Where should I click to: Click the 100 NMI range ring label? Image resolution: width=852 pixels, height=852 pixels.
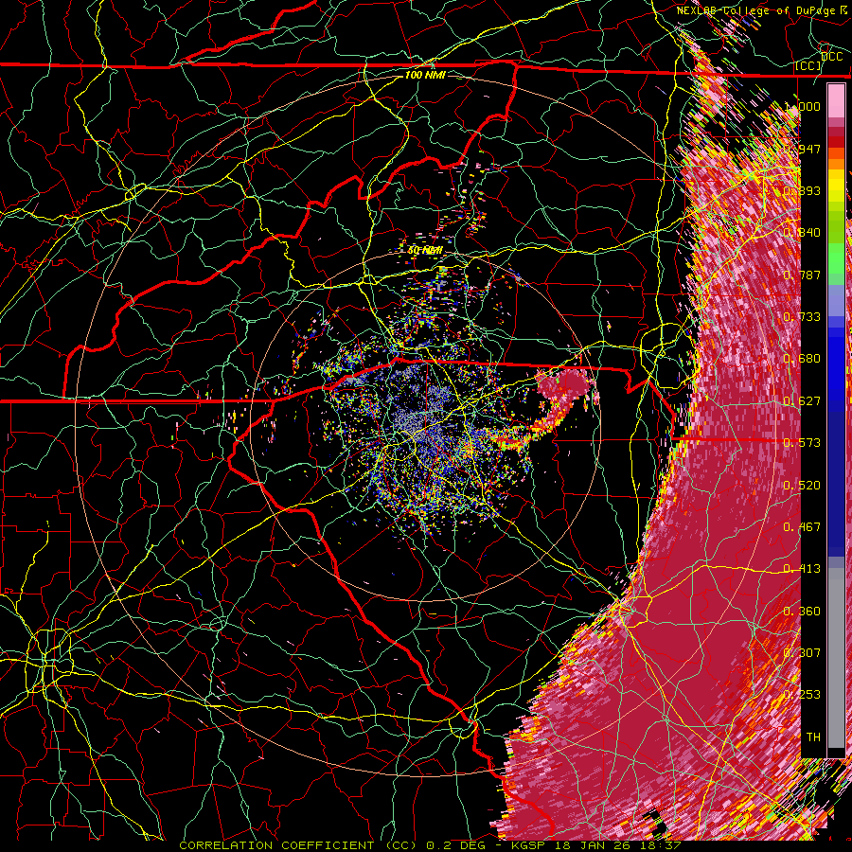tap(425, 75)
